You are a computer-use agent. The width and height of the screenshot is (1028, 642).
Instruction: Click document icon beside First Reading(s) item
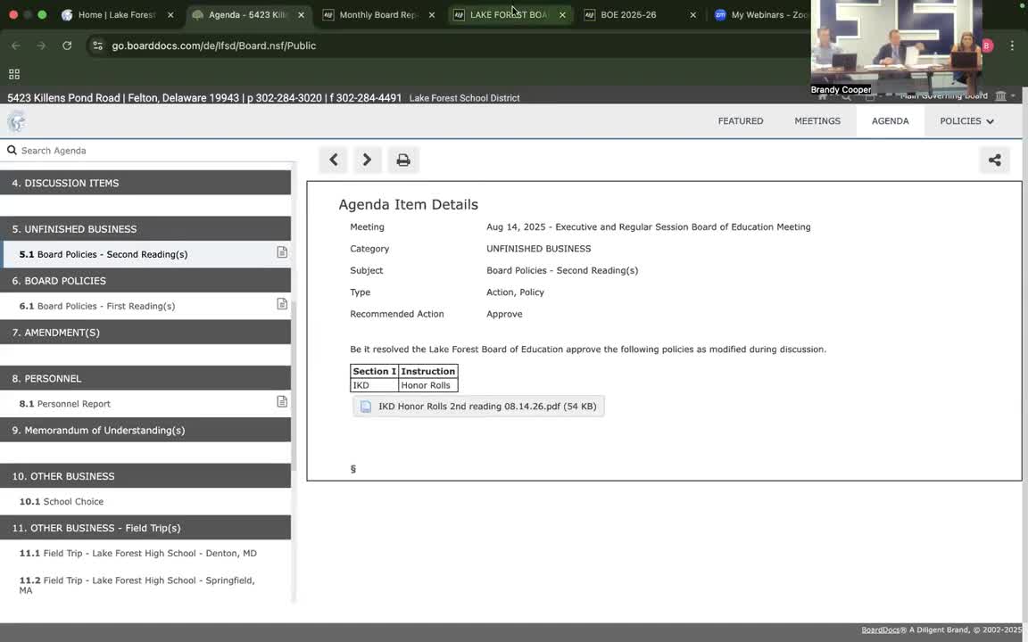pyautogui.click(x=282, y=304)
